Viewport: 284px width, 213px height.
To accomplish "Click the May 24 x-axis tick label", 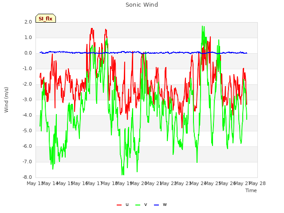I will click(x=198, y=183).
